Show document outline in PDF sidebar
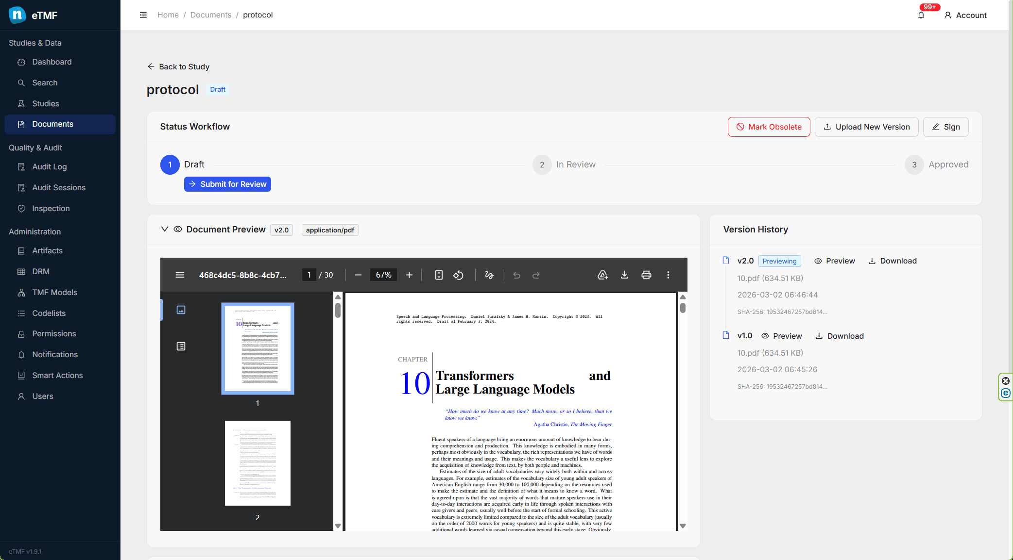1013x560 pixels. pos(181,346)
